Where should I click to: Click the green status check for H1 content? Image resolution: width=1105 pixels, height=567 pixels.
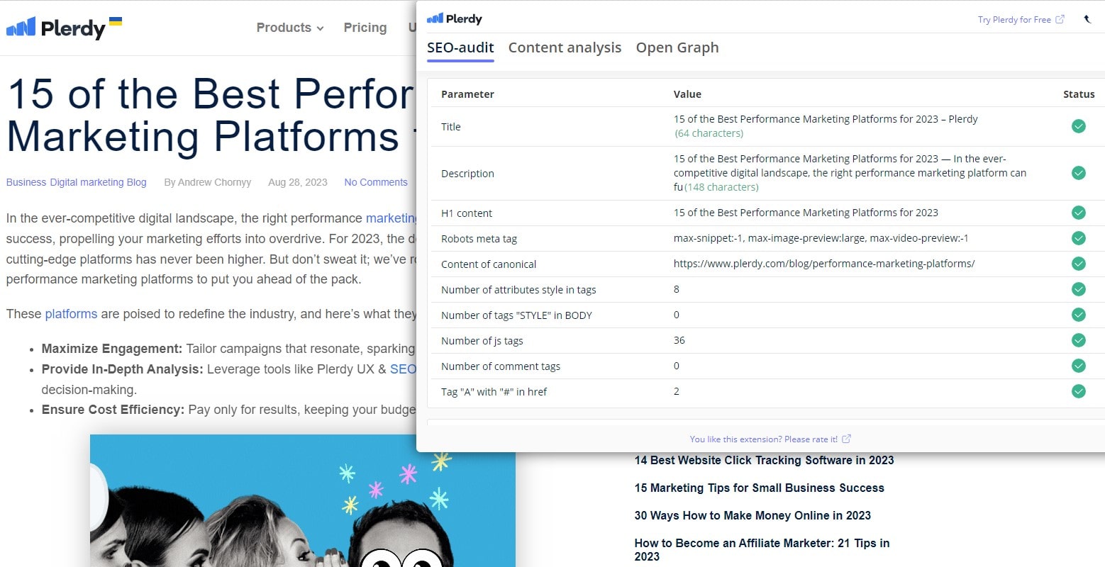tap(1078, 213)
